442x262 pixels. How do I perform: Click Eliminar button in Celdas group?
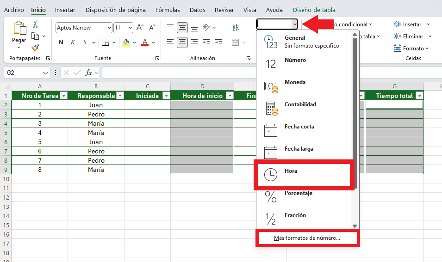point(409,37)
